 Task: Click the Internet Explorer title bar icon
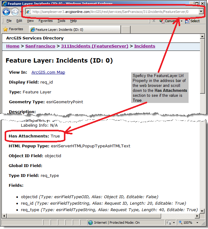[4, 3]
